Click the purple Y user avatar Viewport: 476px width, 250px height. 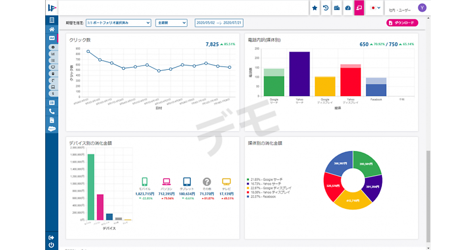pyautogui.click(x=422, y=8)
